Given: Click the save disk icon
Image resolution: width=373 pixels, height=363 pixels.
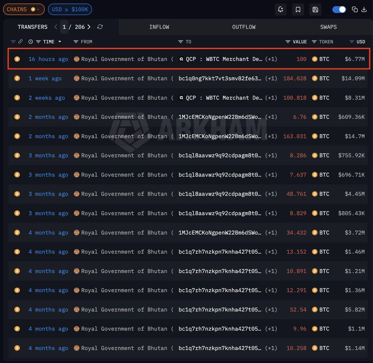Looking at the screenshot, I should [x=315, y=10].
